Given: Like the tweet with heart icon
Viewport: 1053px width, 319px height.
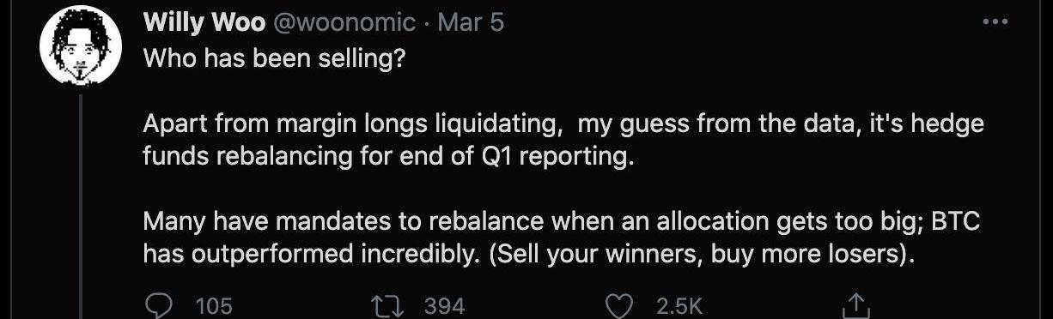Looking at the screenshot, I should [619, 305].
